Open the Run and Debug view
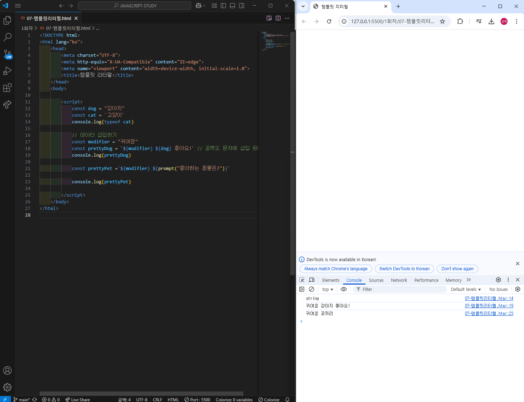This screenshot has width=524, height=402. (x=7, y=71)
